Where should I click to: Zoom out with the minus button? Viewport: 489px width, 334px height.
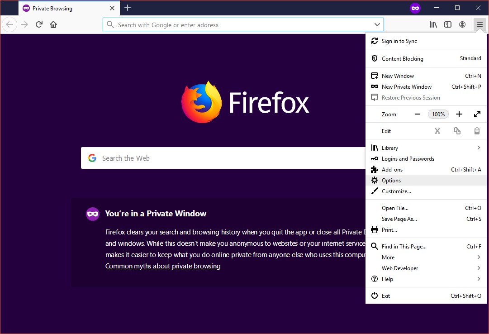click(x=418, y=114)
